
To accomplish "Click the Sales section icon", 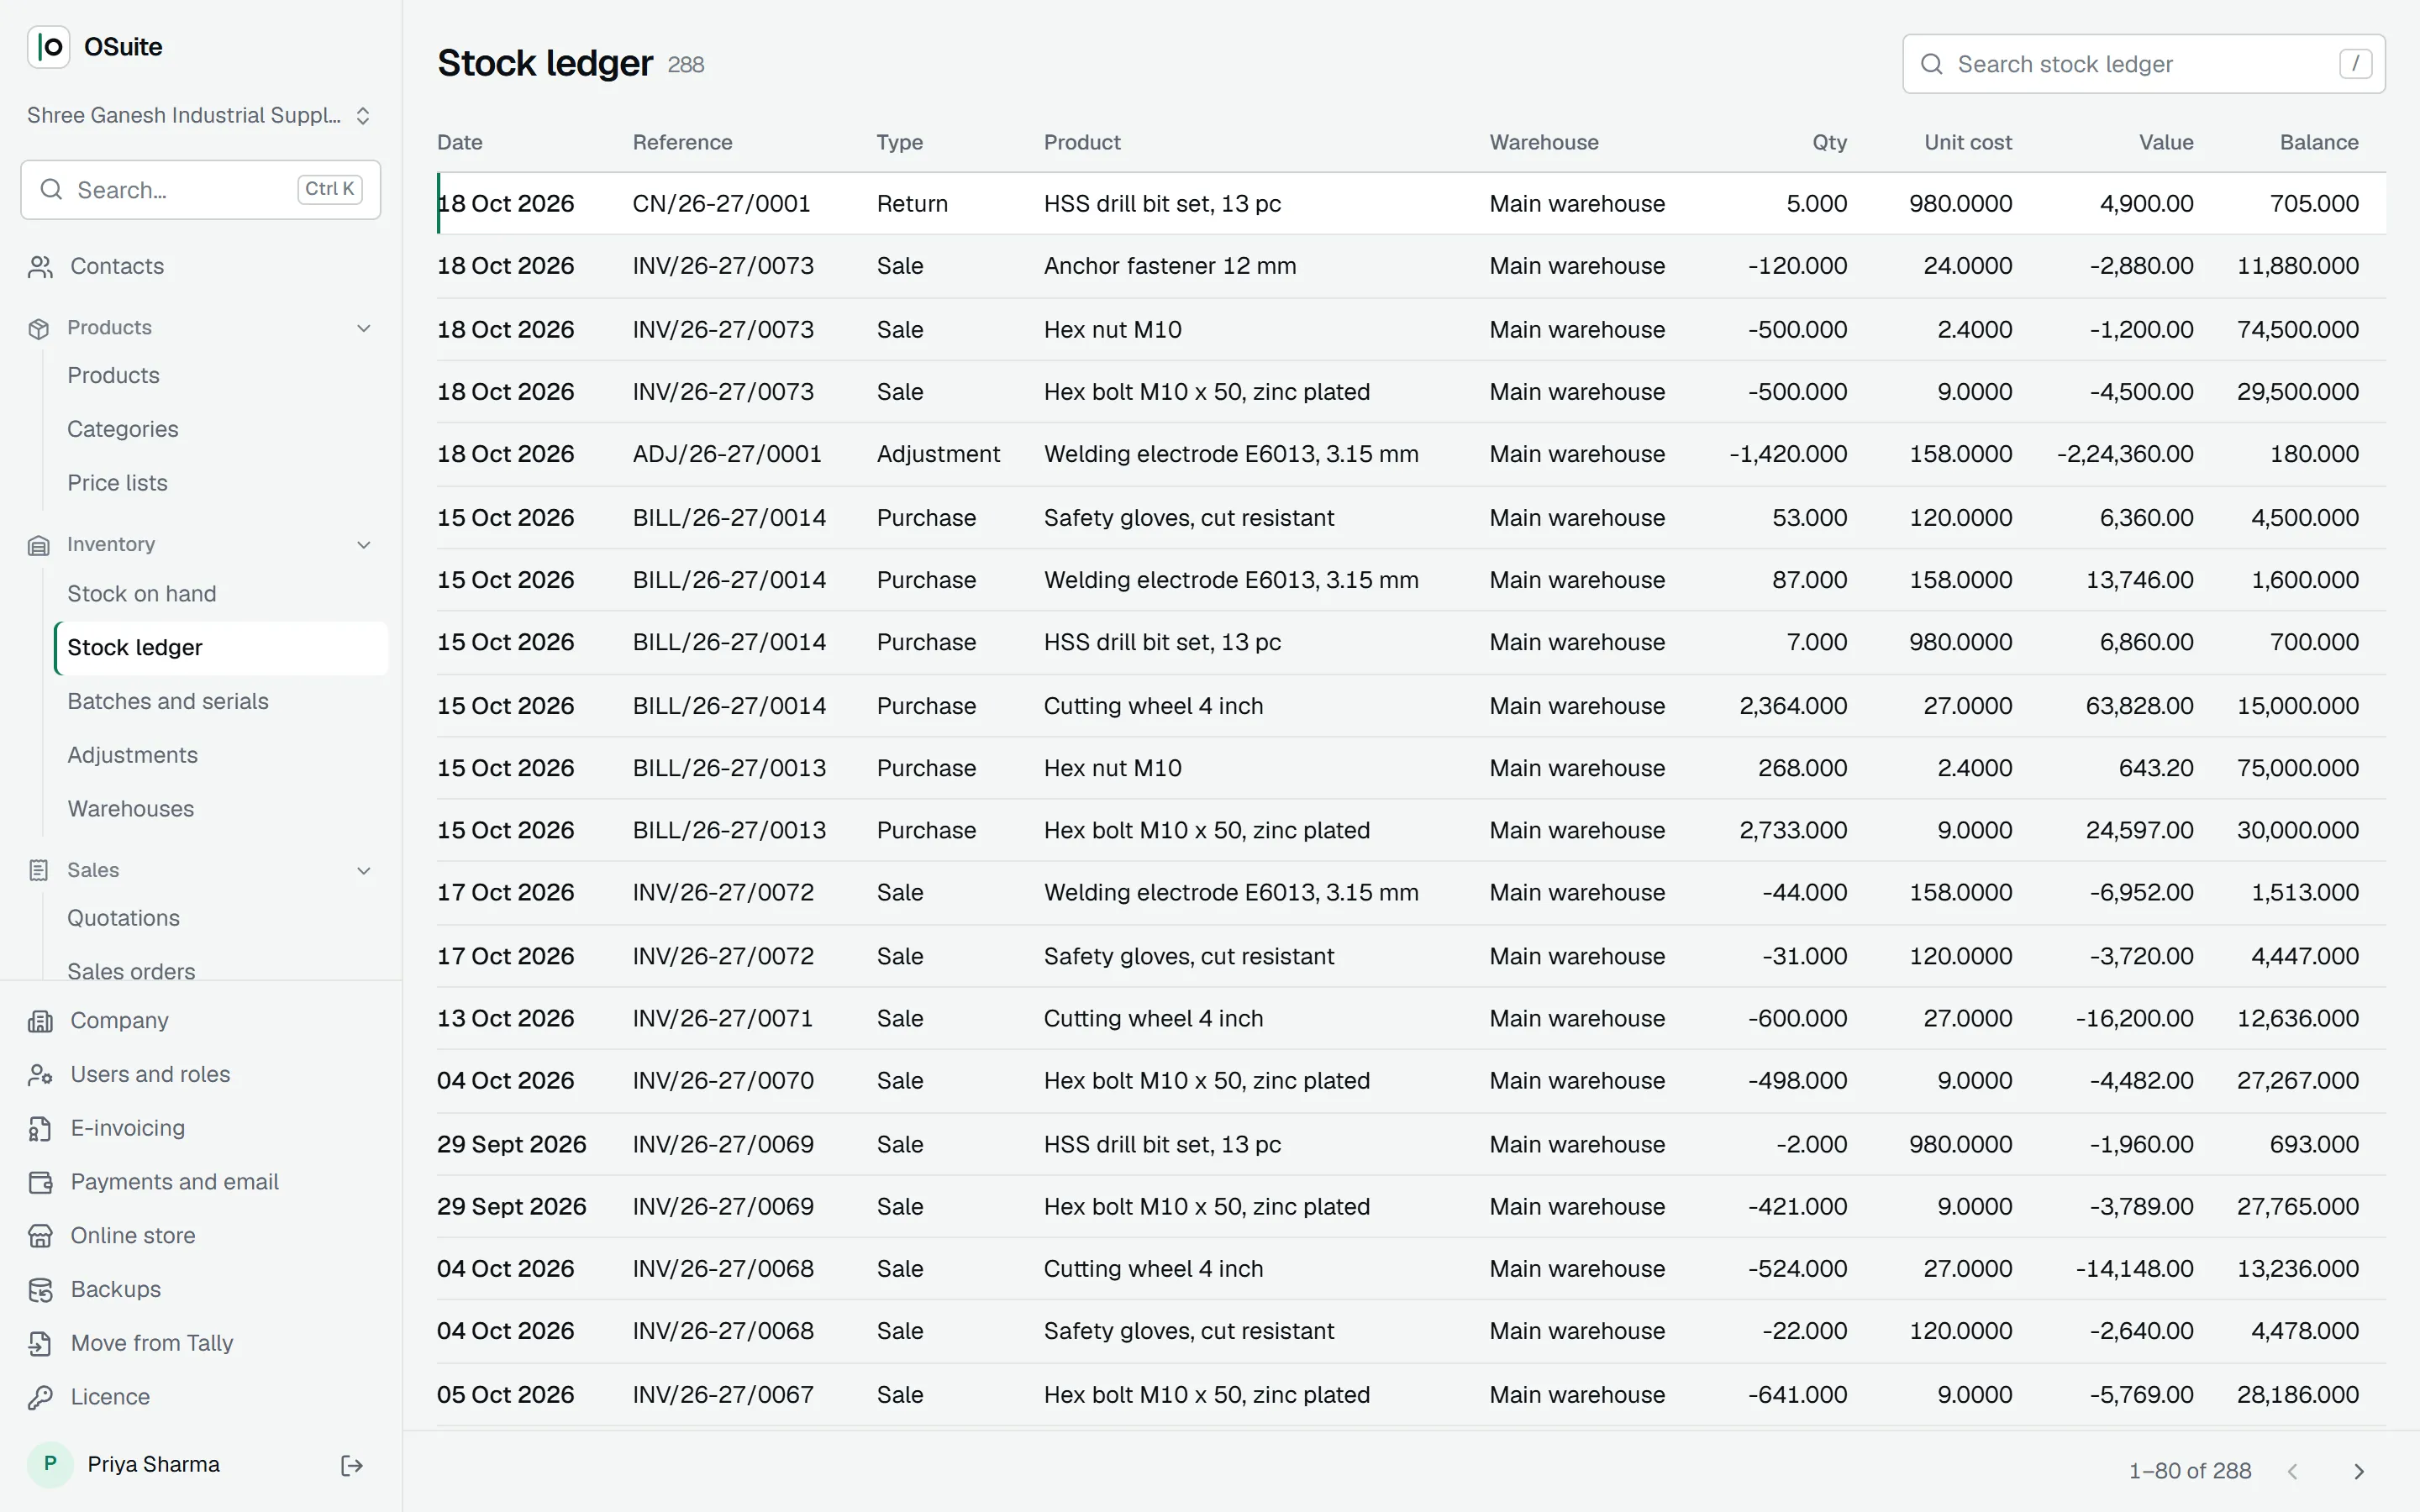I will click(x=39, y=870).
